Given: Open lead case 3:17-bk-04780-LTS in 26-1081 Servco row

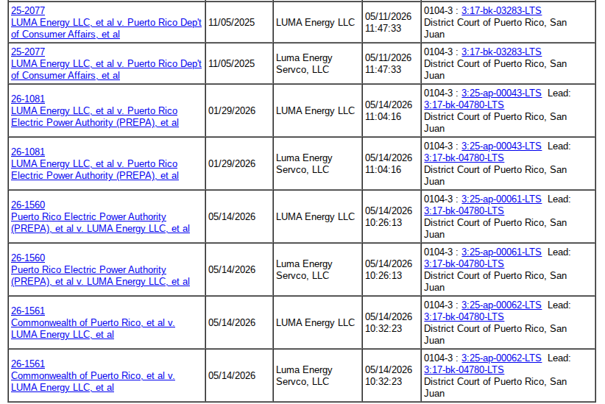Looking at the screenshot, I should point(464,157).
